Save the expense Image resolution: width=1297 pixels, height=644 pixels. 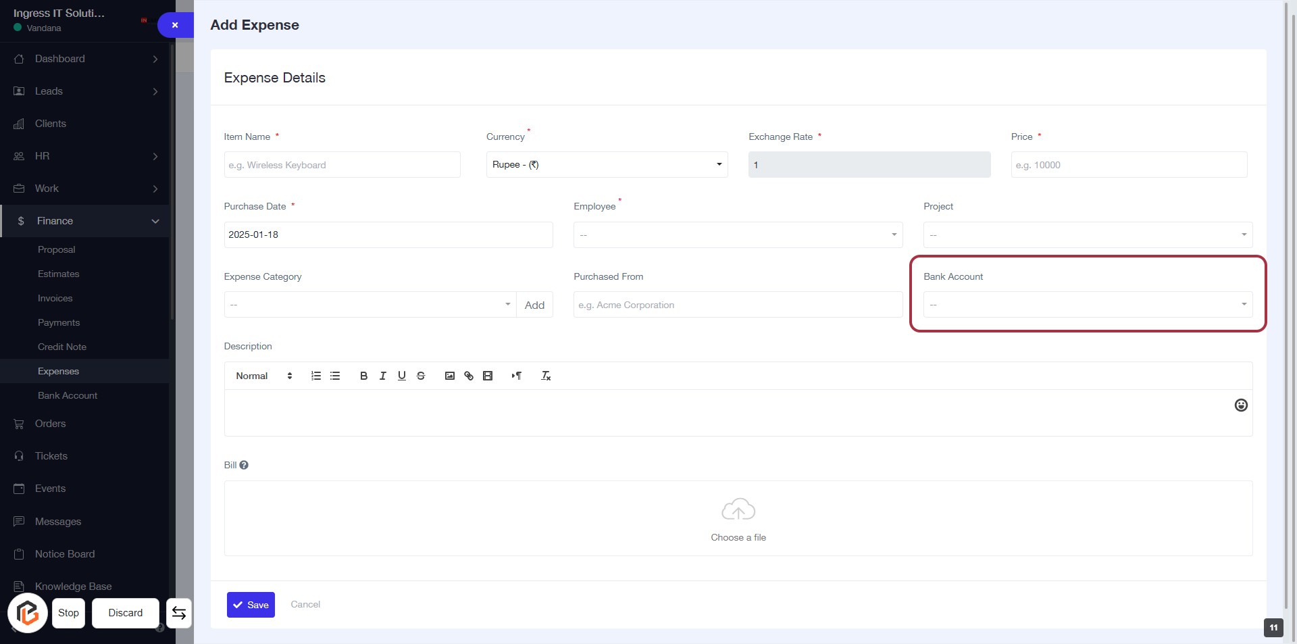coord(251,605)
